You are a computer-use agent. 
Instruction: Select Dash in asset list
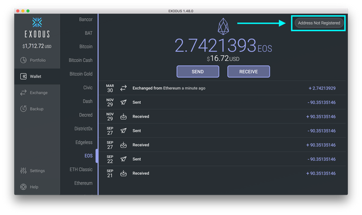tap(88, 101)
